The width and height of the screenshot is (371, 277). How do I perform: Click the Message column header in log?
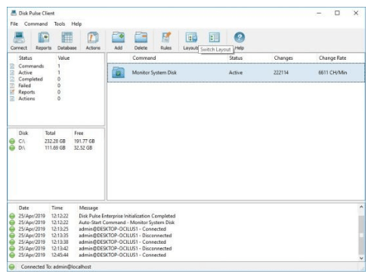point(88,208)
